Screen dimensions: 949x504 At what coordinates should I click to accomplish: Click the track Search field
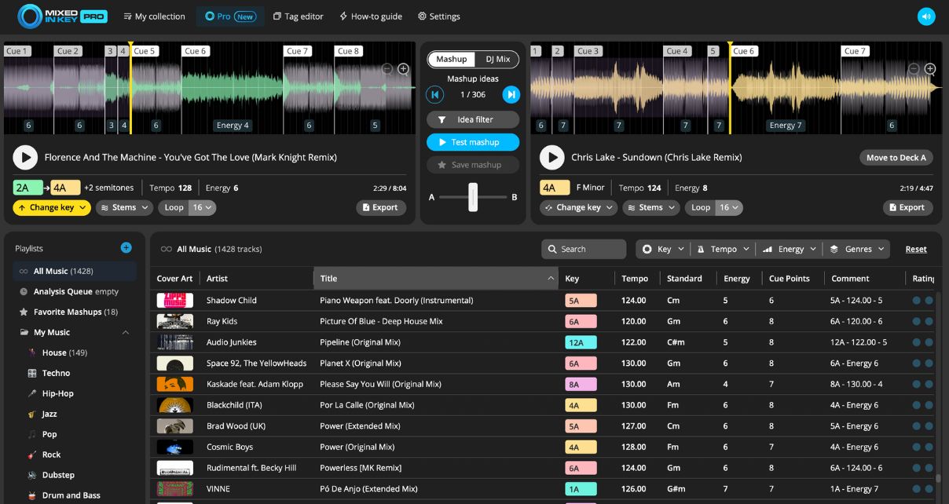click(584, 249)
